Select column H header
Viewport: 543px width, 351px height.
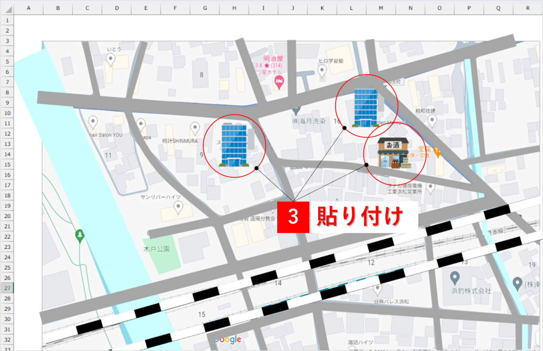click(x=234, y=8)
